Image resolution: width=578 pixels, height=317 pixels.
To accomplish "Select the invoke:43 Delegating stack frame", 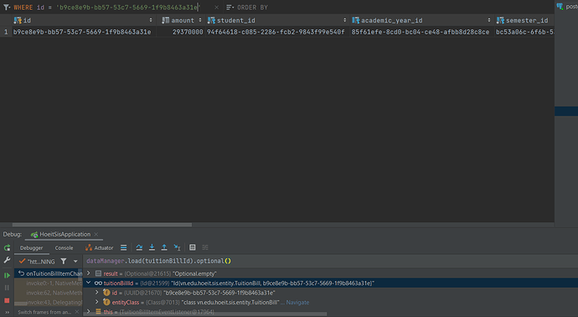I will point(49,302).
